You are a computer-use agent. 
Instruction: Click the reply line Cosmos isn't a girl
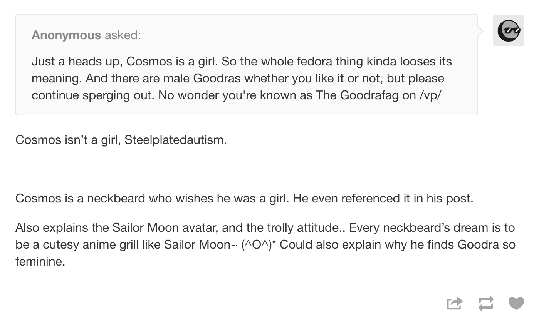pos(121,140)
